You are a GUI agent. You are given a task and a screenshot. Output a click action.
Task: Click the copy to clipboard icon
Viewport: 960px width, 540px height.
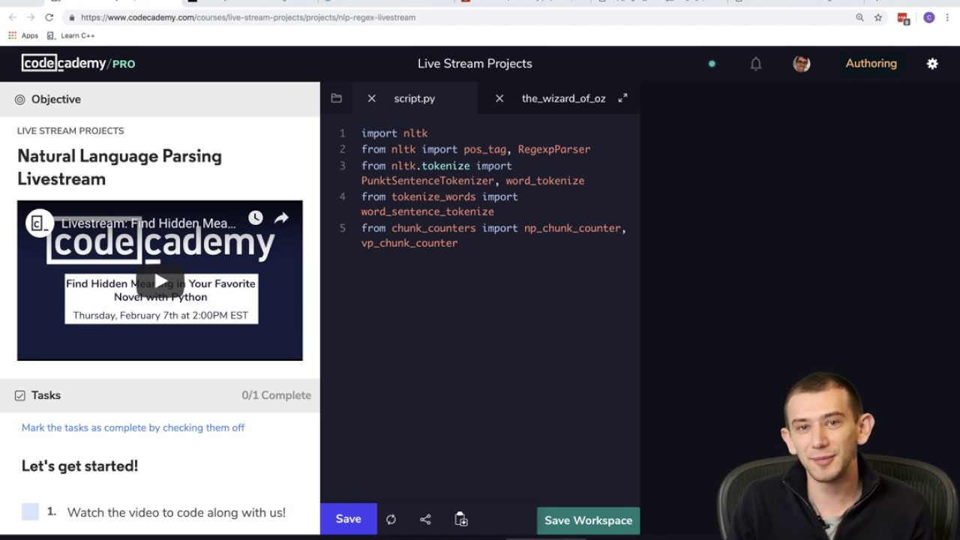click(461, 519)
